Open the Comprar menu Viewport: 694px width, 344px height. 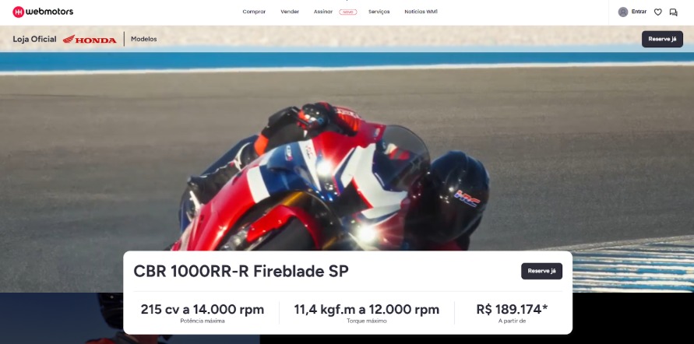(x=254, y=12)
